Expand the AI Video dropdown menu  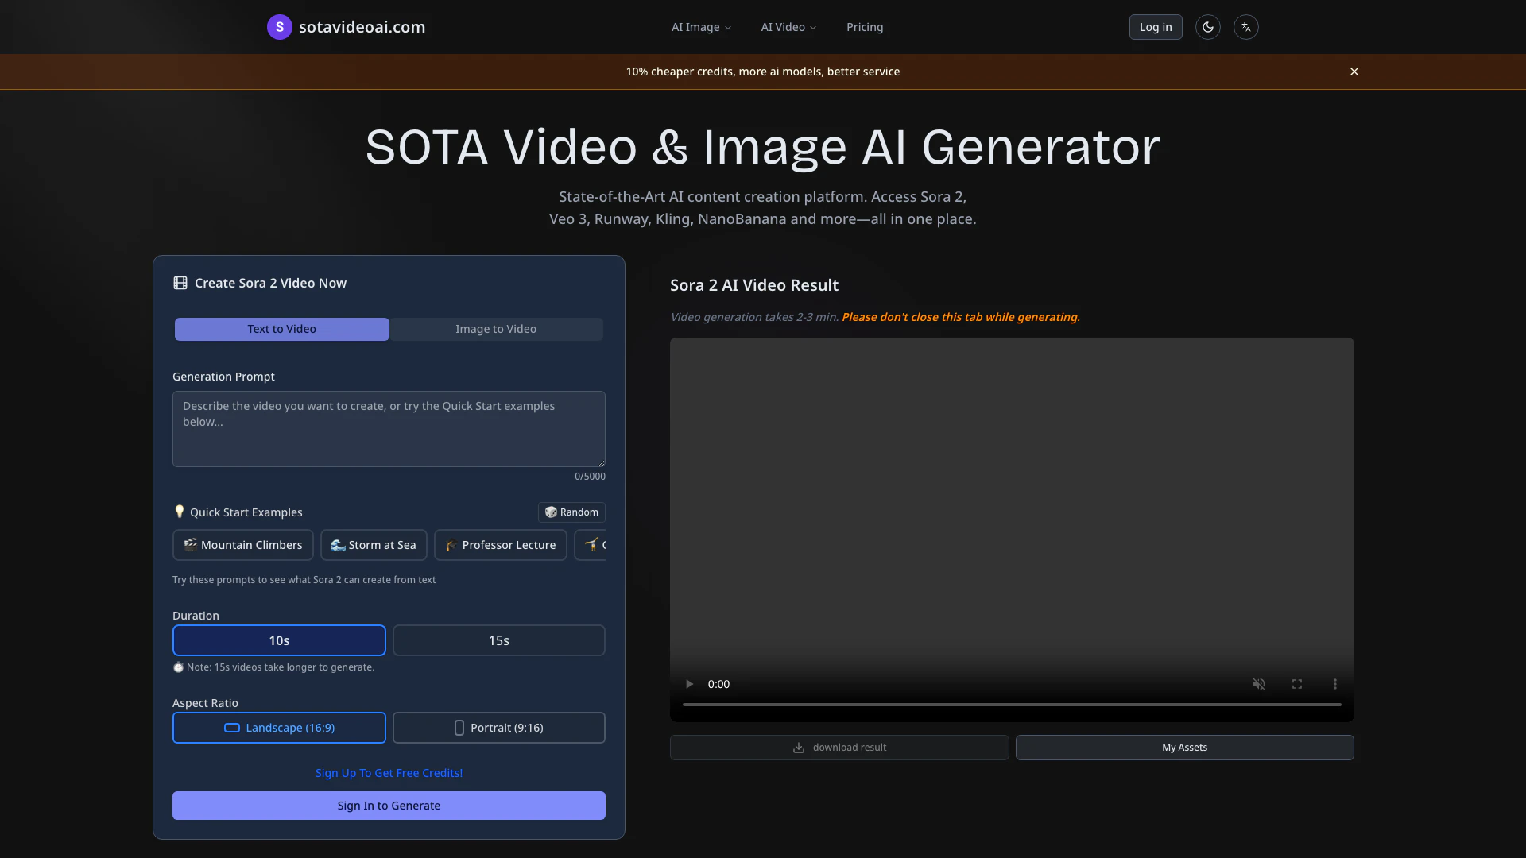pyautogui.click(x=788, y=27)
